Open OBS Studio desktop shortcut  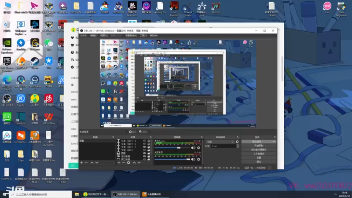point(7,100)
